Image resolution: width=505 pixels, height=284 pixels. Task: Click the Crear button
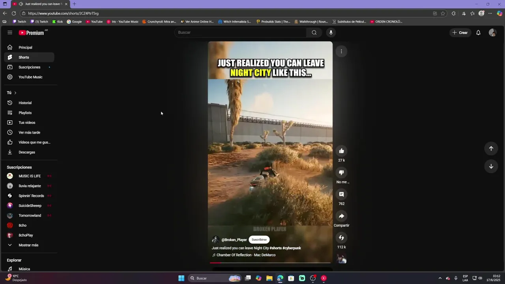pyautogui.click(x=460, y=33)
